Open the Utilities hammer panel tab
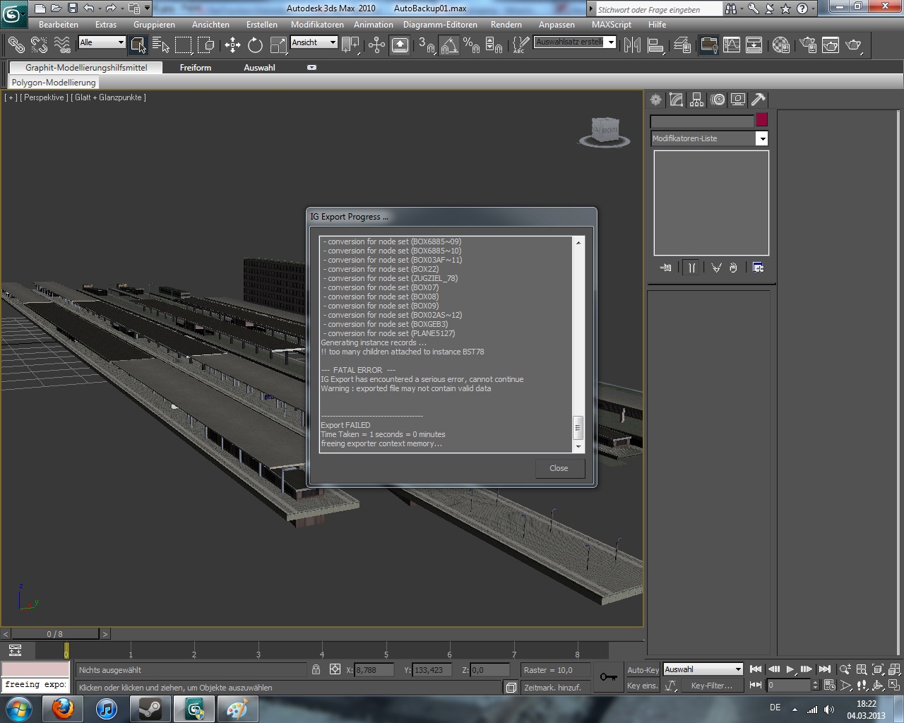 (x=758, y=100)
